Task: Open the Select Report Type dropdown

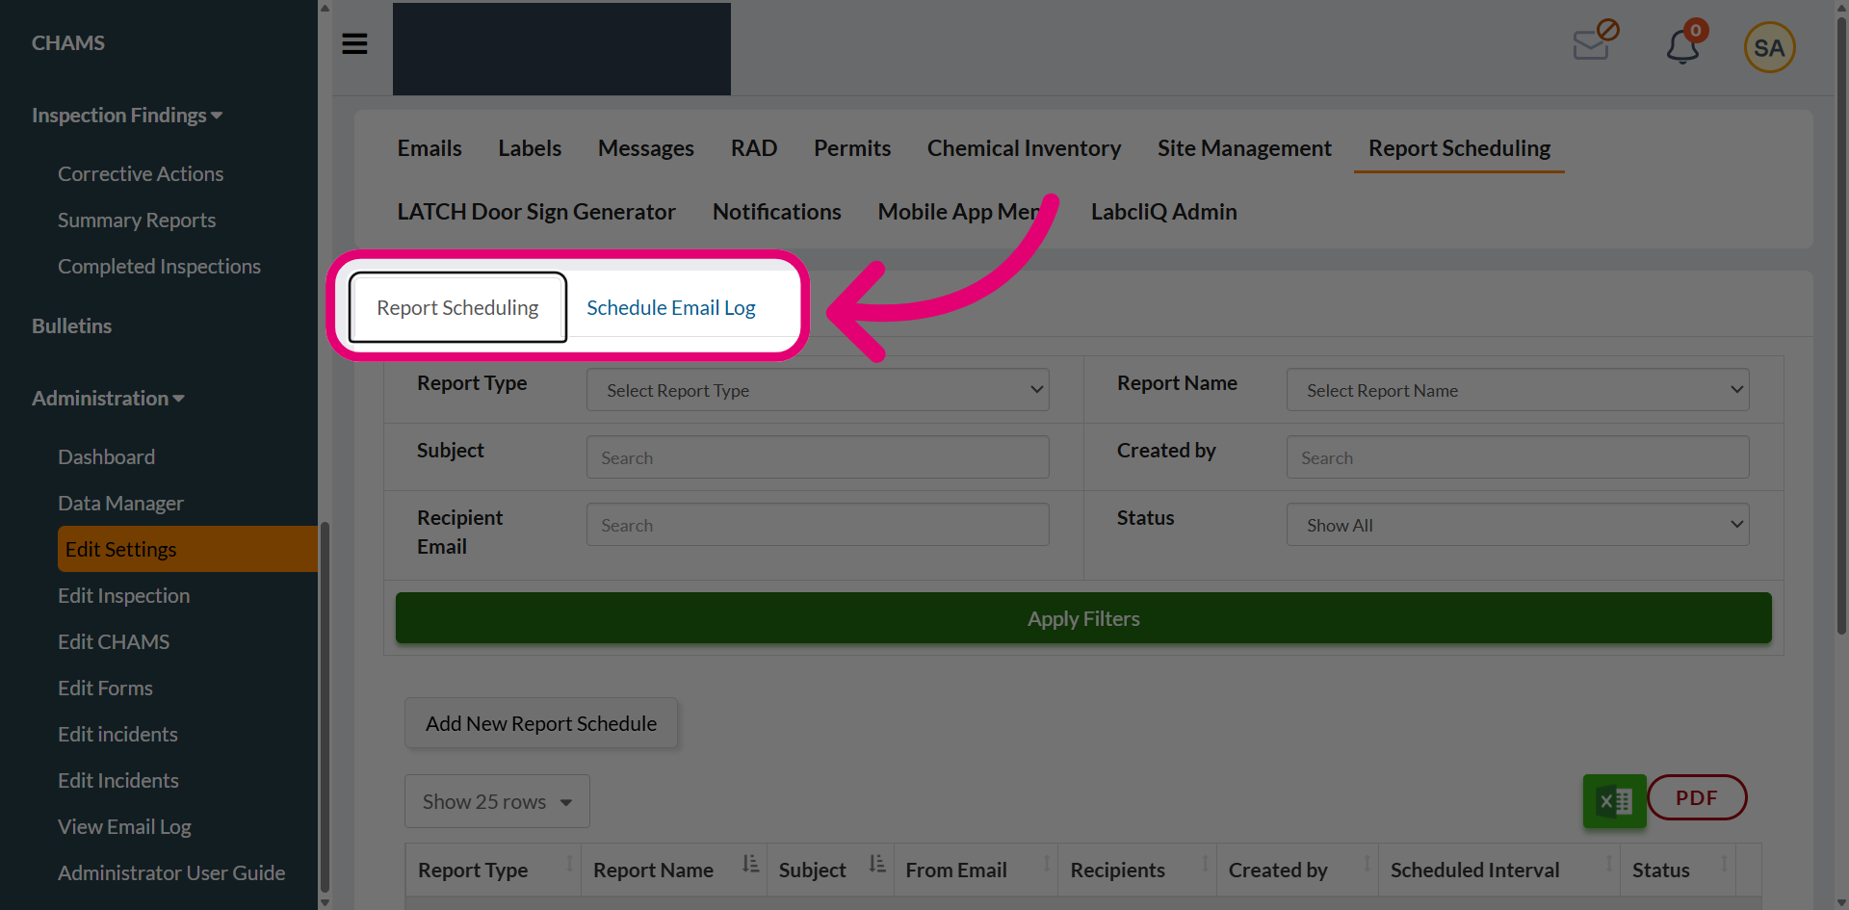Action: (x=818, y=390)
